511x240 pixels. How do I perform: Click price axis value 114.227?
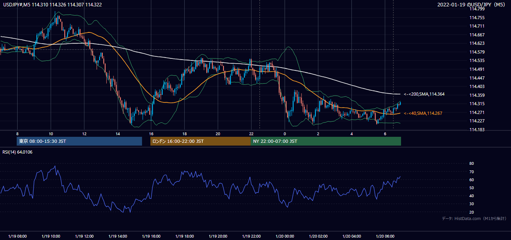point(477,121)
